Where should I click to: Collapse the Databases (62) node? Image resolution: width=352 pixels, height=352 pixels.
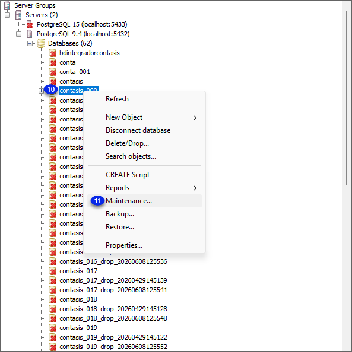pos(30,43)
